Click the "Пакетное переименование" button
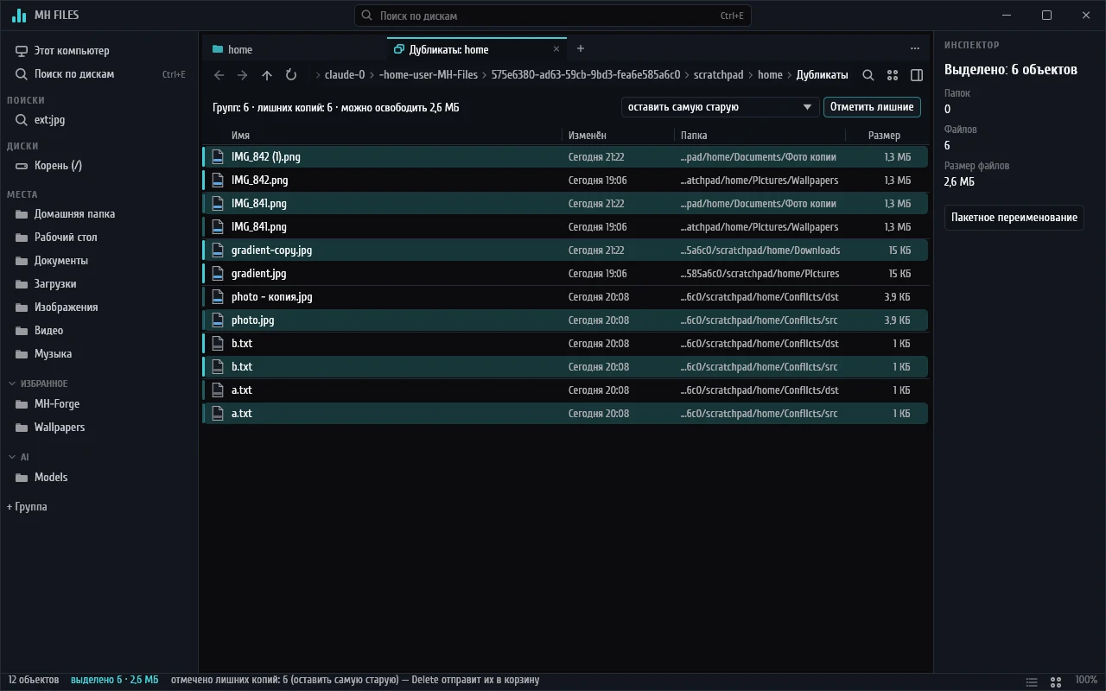The image size is (1106, 691). click(x=1014, y=217)
